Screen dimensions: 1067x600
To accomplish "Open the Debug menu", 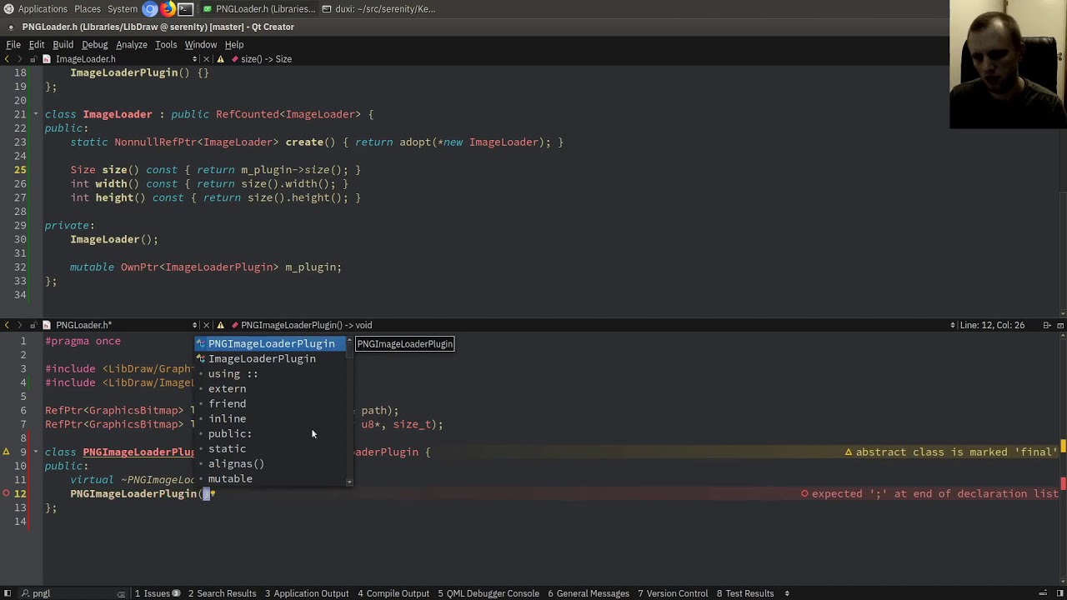I will pyautogui.click(x=95, y=45).
